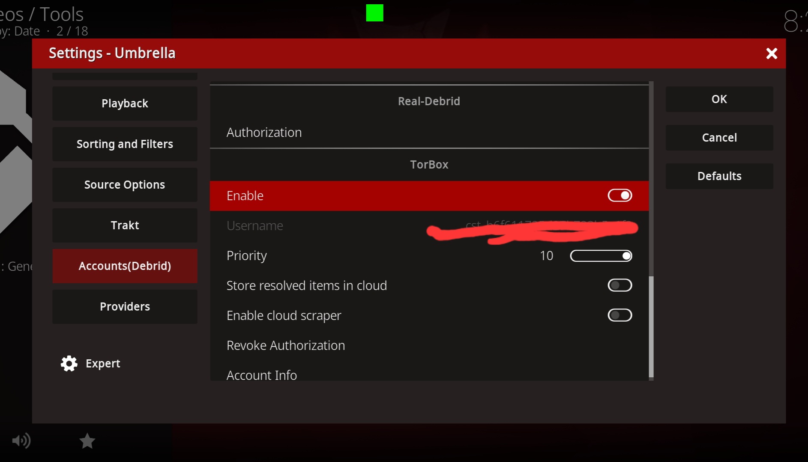This screenshot has width=808, height=462.
Task: Turn on Store resolved items in cloud
Action: (x=619, y=285)
